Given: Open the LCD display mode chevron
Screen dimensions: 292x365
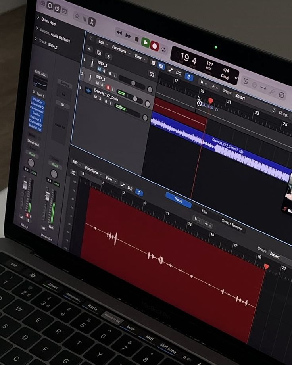Looking at the screenshot, I should point(236,78).
